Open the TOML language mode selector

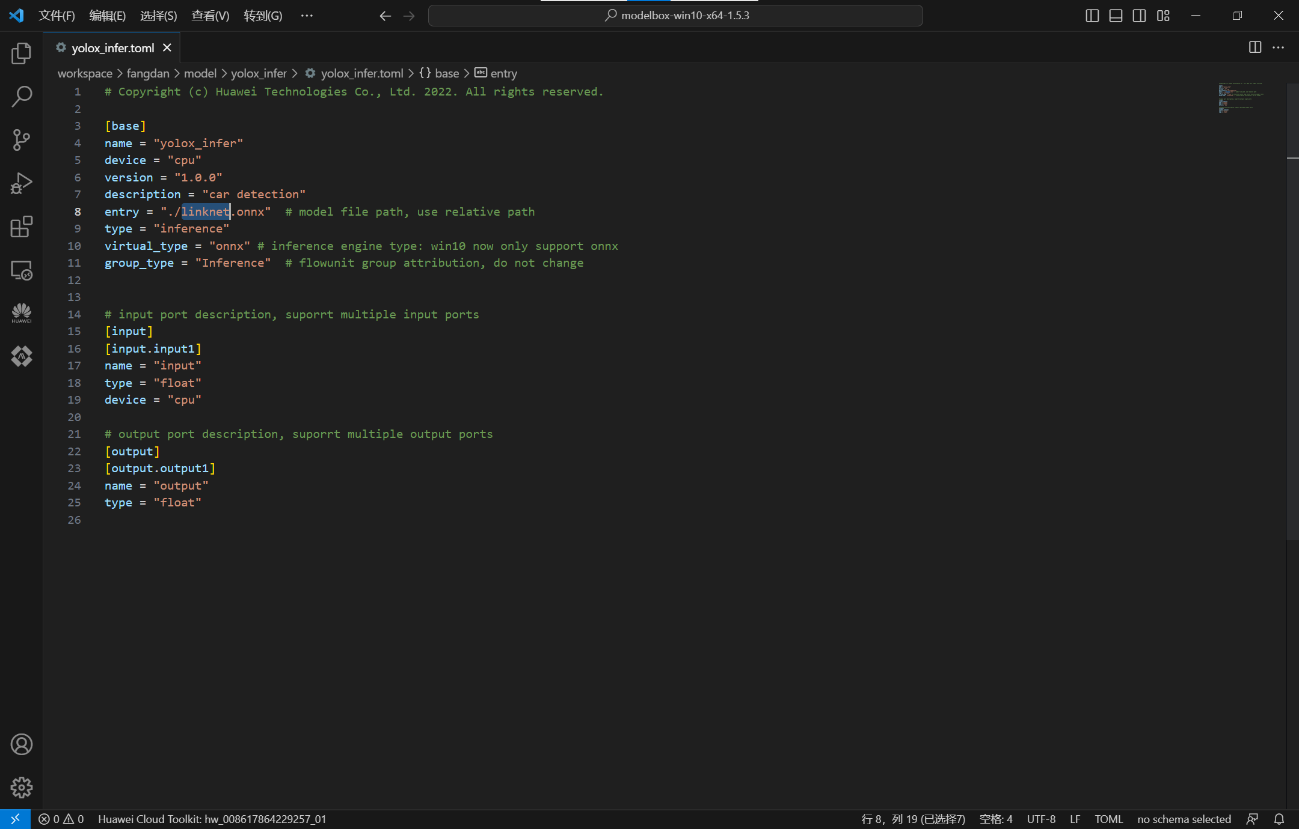[x=1108, y=819]
